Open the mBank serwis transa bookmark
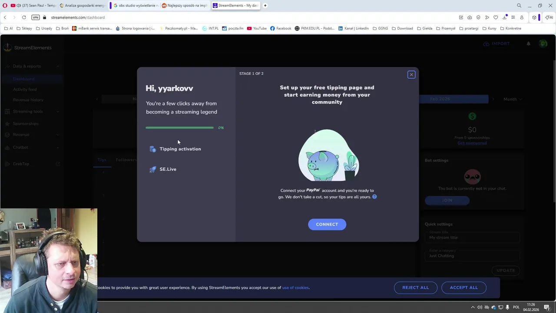556x313 pixels. 92,28
